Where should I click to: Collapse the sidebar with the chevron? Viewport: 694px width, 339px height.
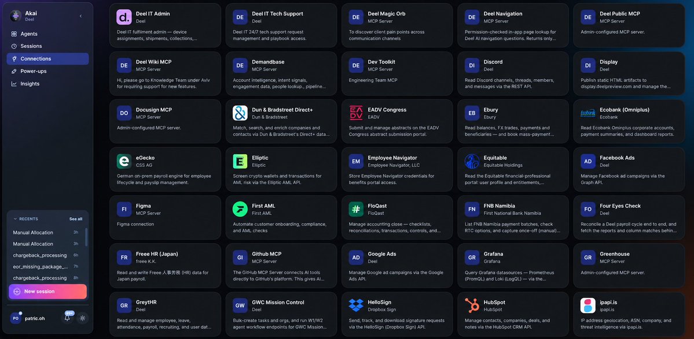pos(80,16)
